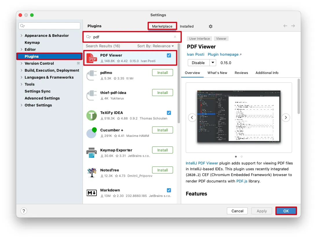317x239 pixels.
Task: Toggle the TeXiFy IDEA plugin checkbox
Action: tap(169, 113)
